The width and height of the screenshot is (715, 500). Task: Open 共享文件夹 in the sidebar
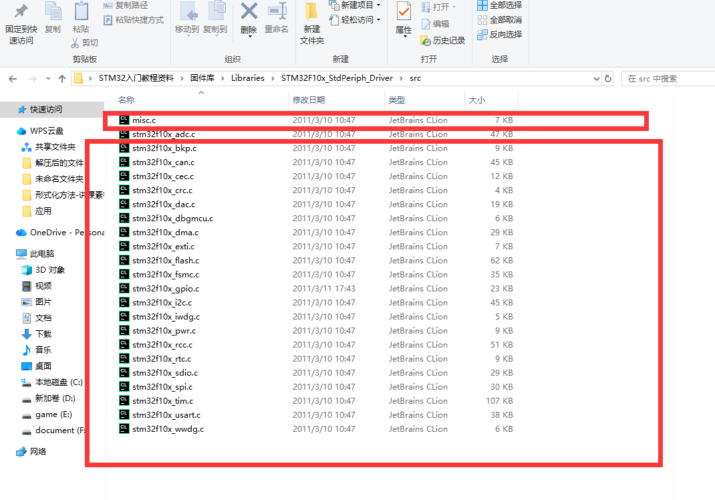coord(55,147)
